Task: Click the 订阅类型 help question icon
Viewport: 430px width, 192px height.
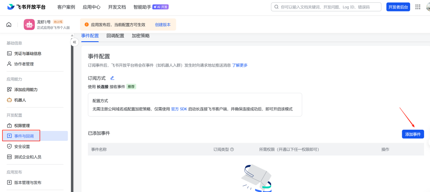Action: coord(232,150)
